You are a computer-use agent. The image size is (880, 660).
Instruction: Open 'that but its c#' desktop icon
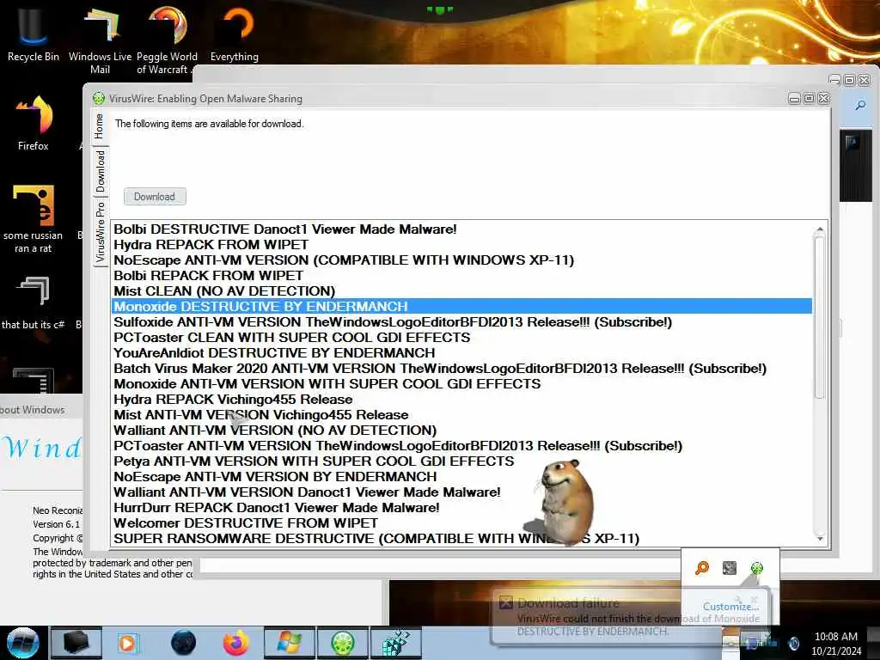coord(34,302)
